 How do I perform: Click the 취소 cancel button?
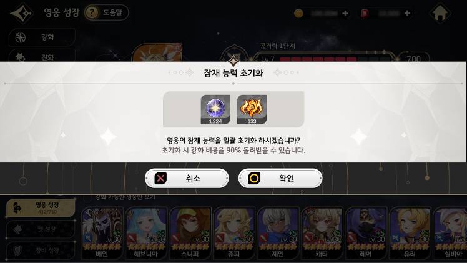click(x=187, y=178)
